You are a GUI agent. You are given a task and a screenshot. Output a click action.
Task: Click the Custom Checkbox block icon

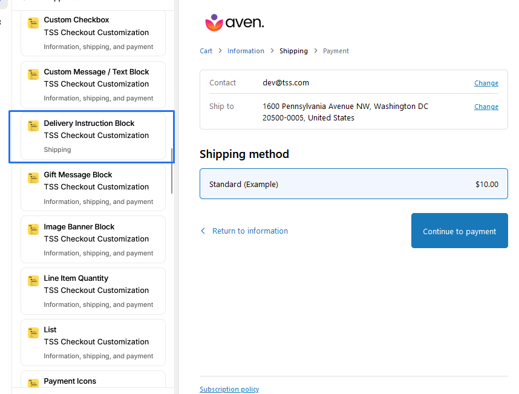(x=33, y=23)
